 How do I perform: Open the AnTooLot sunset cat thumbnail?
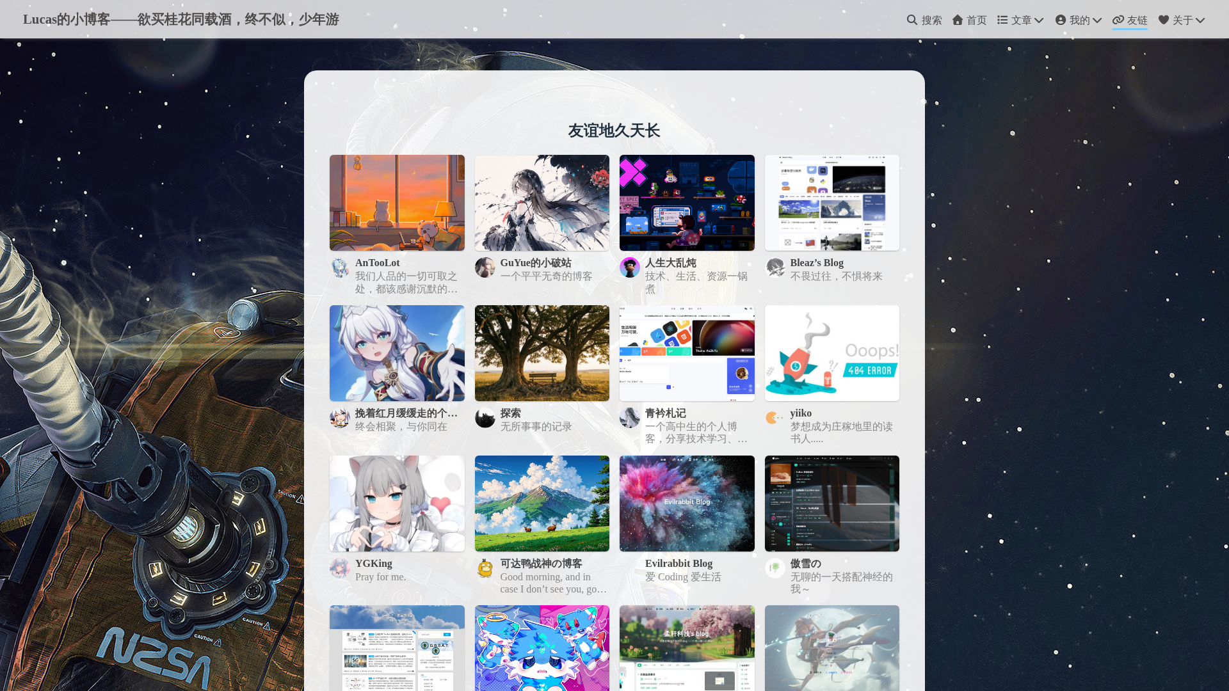click(397, 203)
